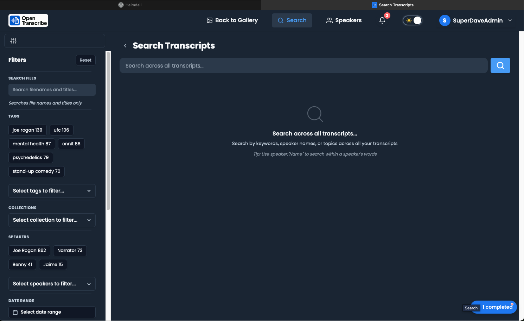Image resolution: width=524 pixels, height=321 pixels.
Task: Click the calendar icon in date range
Action: pyautogui.click(x=15, y=312)
